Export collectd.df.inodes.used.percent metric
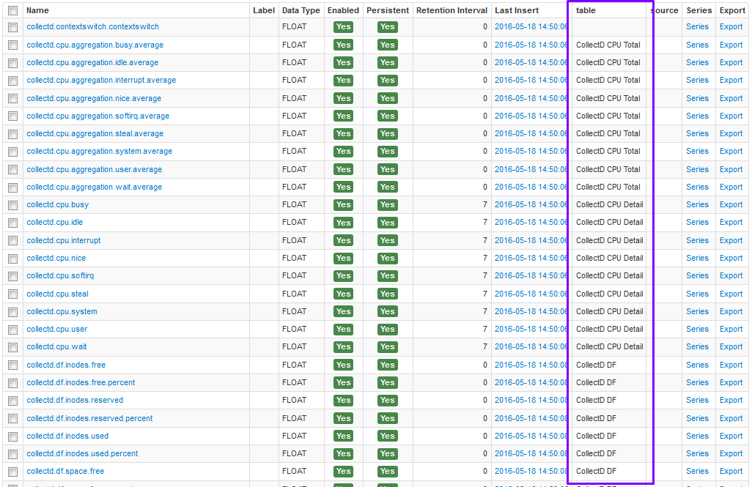Viewport: 752px width, 487px height. [731, 454]
